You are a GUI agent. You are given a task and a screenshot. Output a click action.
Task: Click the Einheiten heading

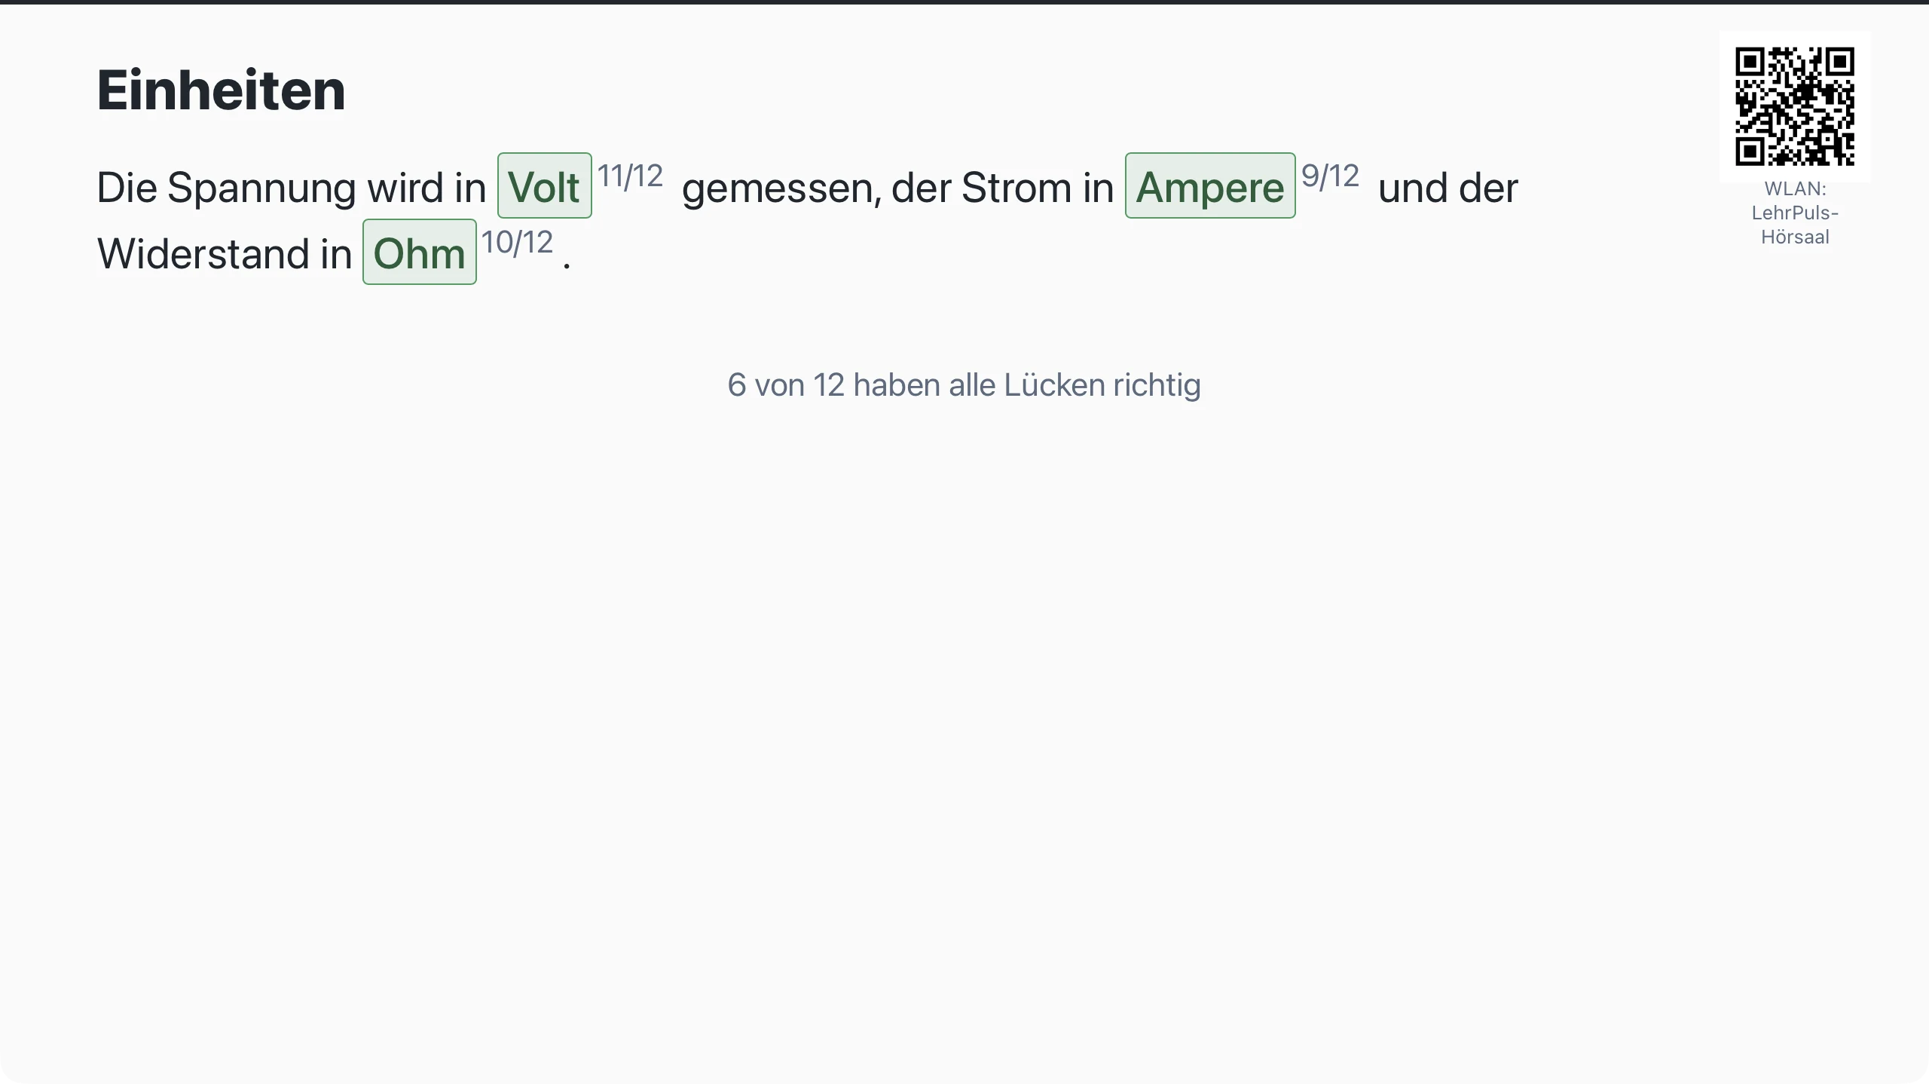pos(221,90)
